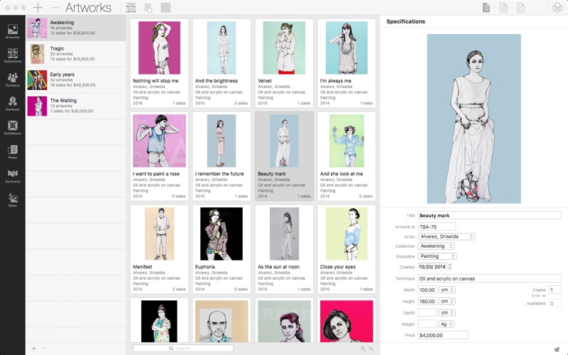
Task: Select the Manifest artwork card
Action: pyautogui.click(x=159, y=249)
